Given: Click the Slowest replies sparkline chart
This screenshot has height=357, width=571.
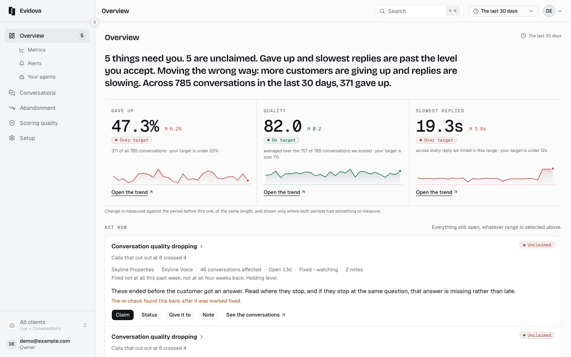Looking at the screenshot, I should pyautogui.click(x=485, y=176).
